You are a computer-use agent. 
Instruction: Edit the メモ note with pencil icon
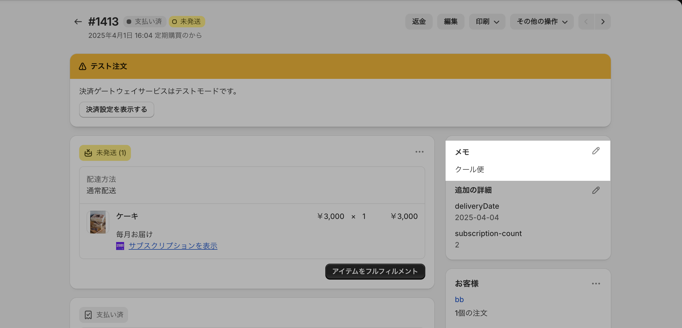pos(596,151)
